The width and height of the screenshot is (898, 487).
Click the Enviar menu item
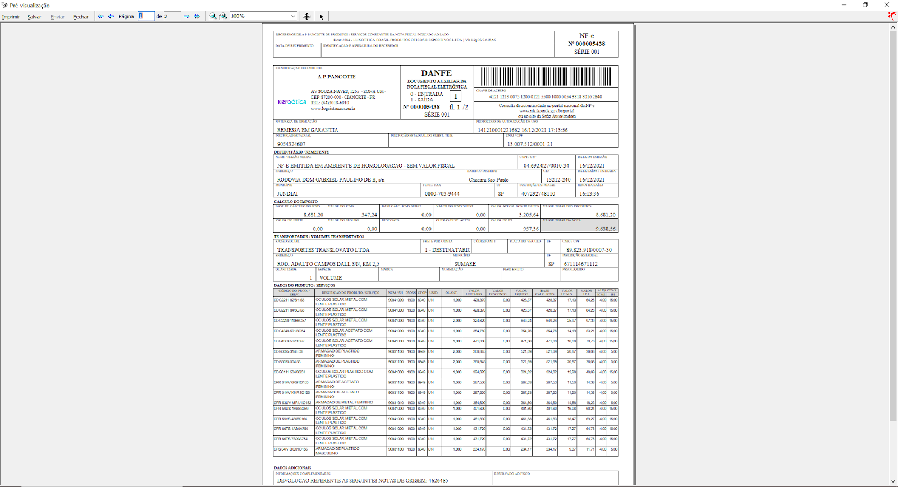(x=58, y=17)
